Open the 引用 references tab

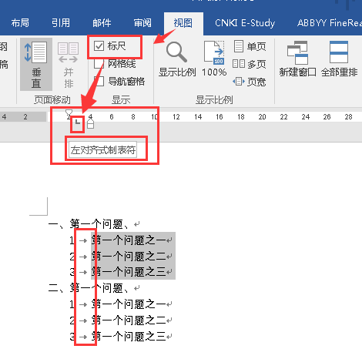pos(61,23)
